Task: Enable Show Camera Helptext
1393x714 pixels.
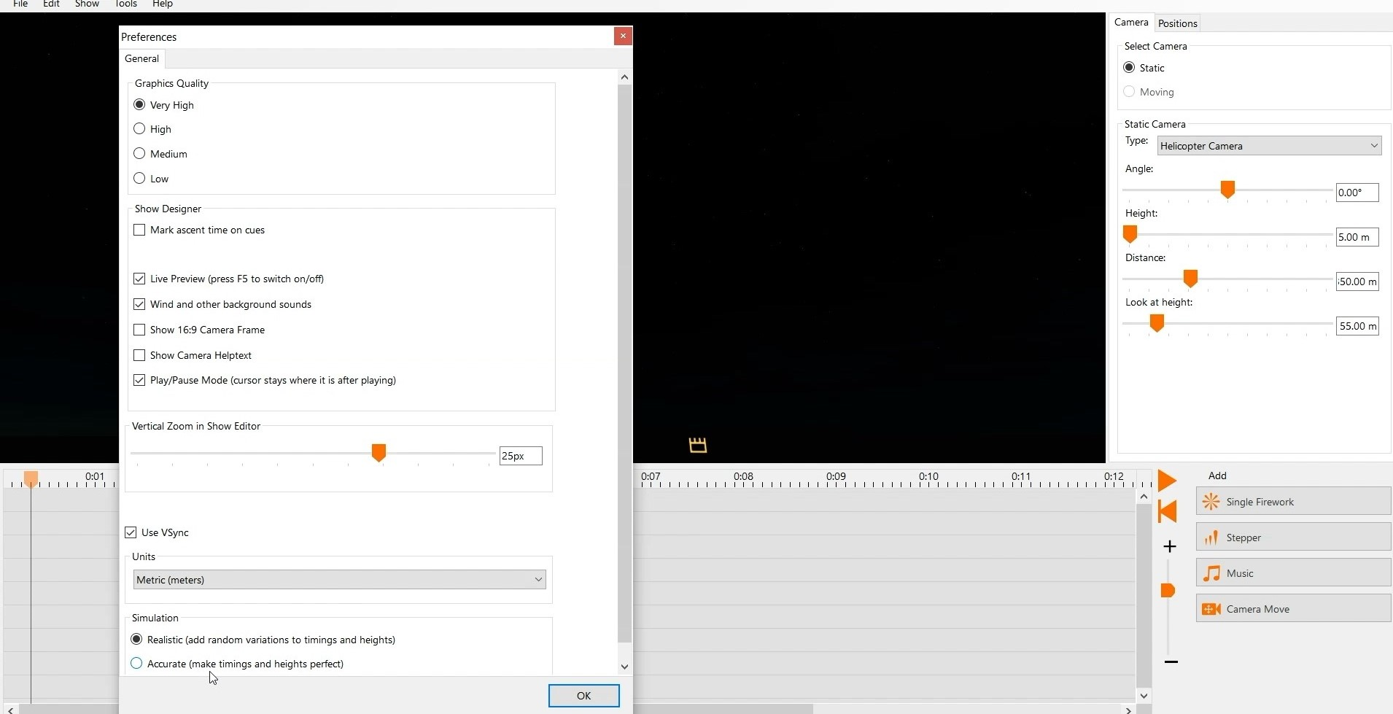Action: [x=139, y=355]
